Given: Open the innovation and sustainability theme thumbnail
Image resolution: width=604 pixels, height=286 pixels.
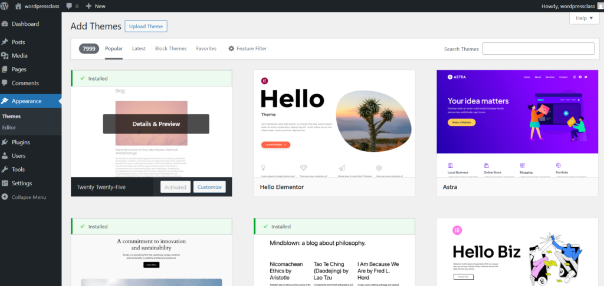Looking at the screenshot, I should tap(152, 260).
